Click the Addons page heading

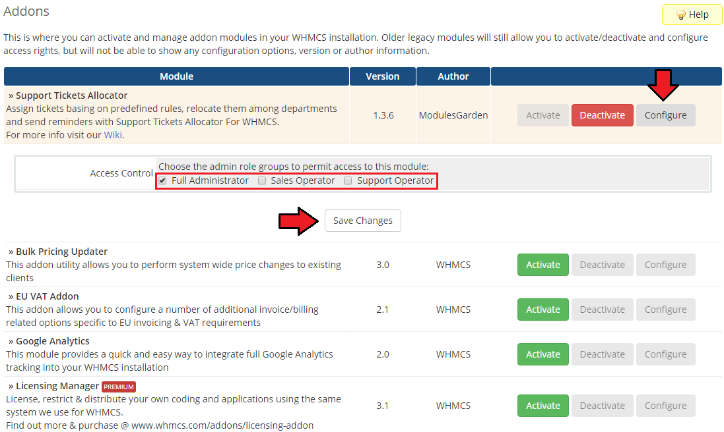coord(26,11)
